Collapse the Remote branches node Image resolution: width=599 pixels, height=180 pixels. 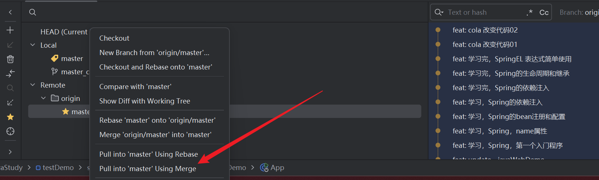[x=33, y=85]
